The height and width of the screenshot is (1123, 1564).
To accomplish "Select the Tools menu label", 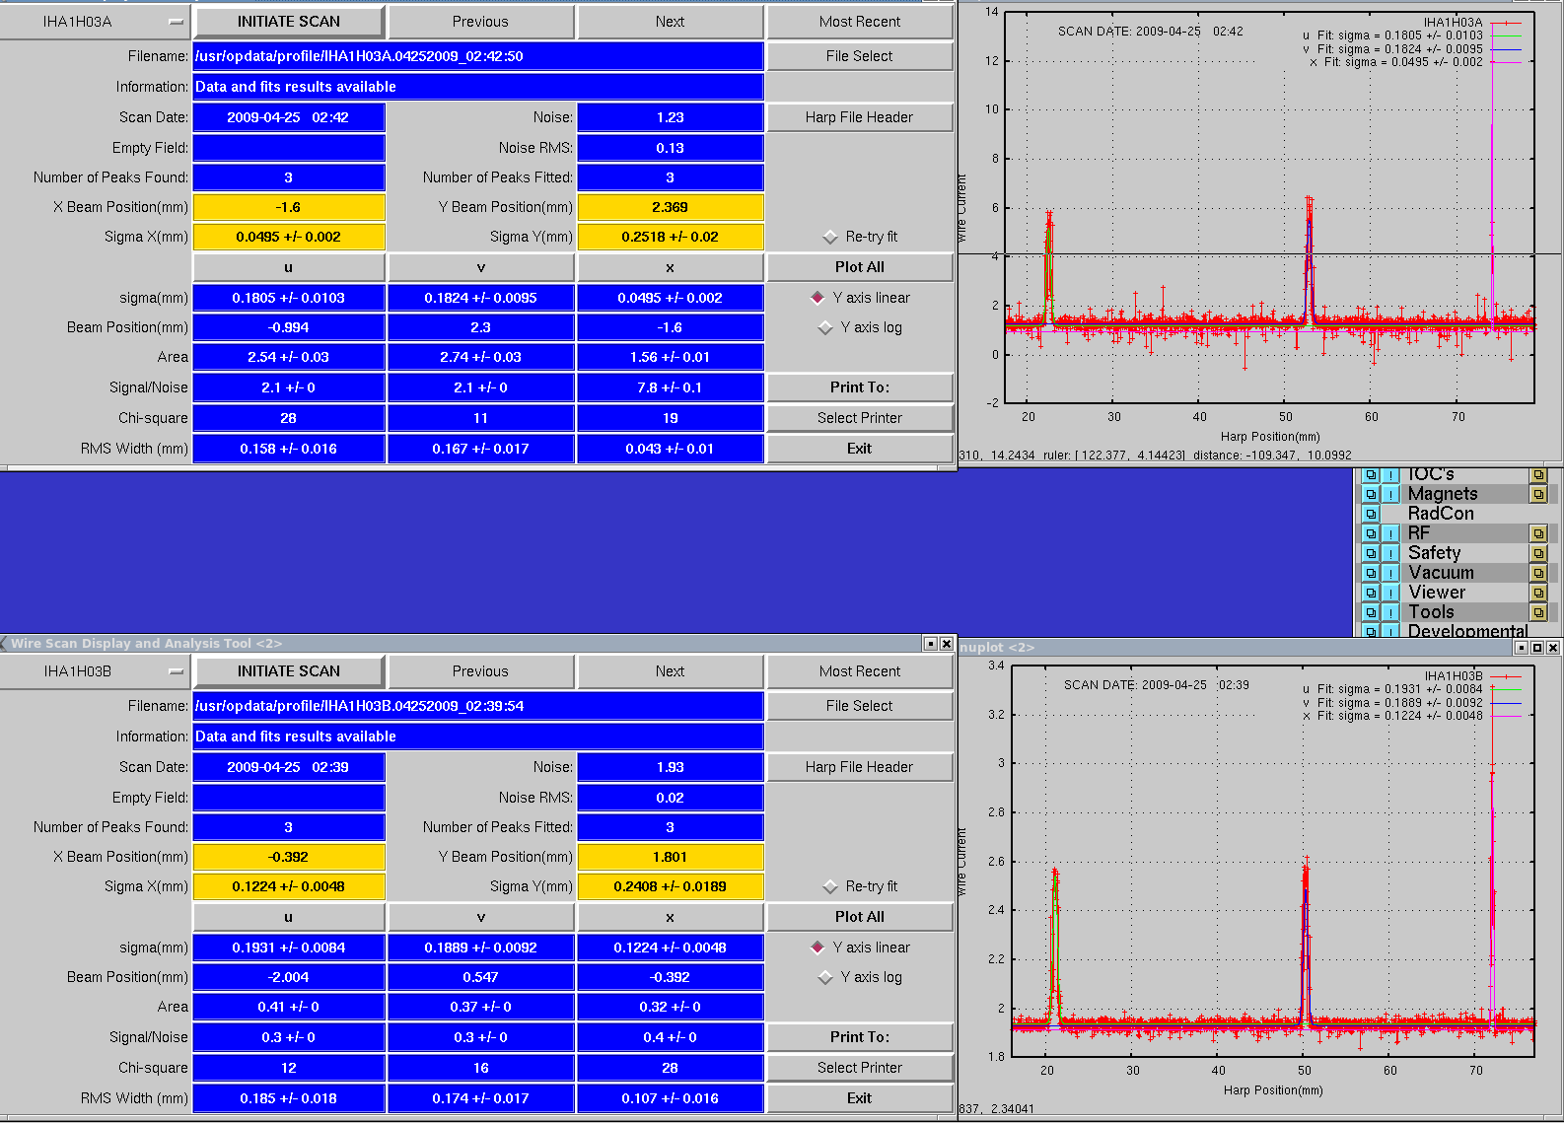I will (1431, 612).
